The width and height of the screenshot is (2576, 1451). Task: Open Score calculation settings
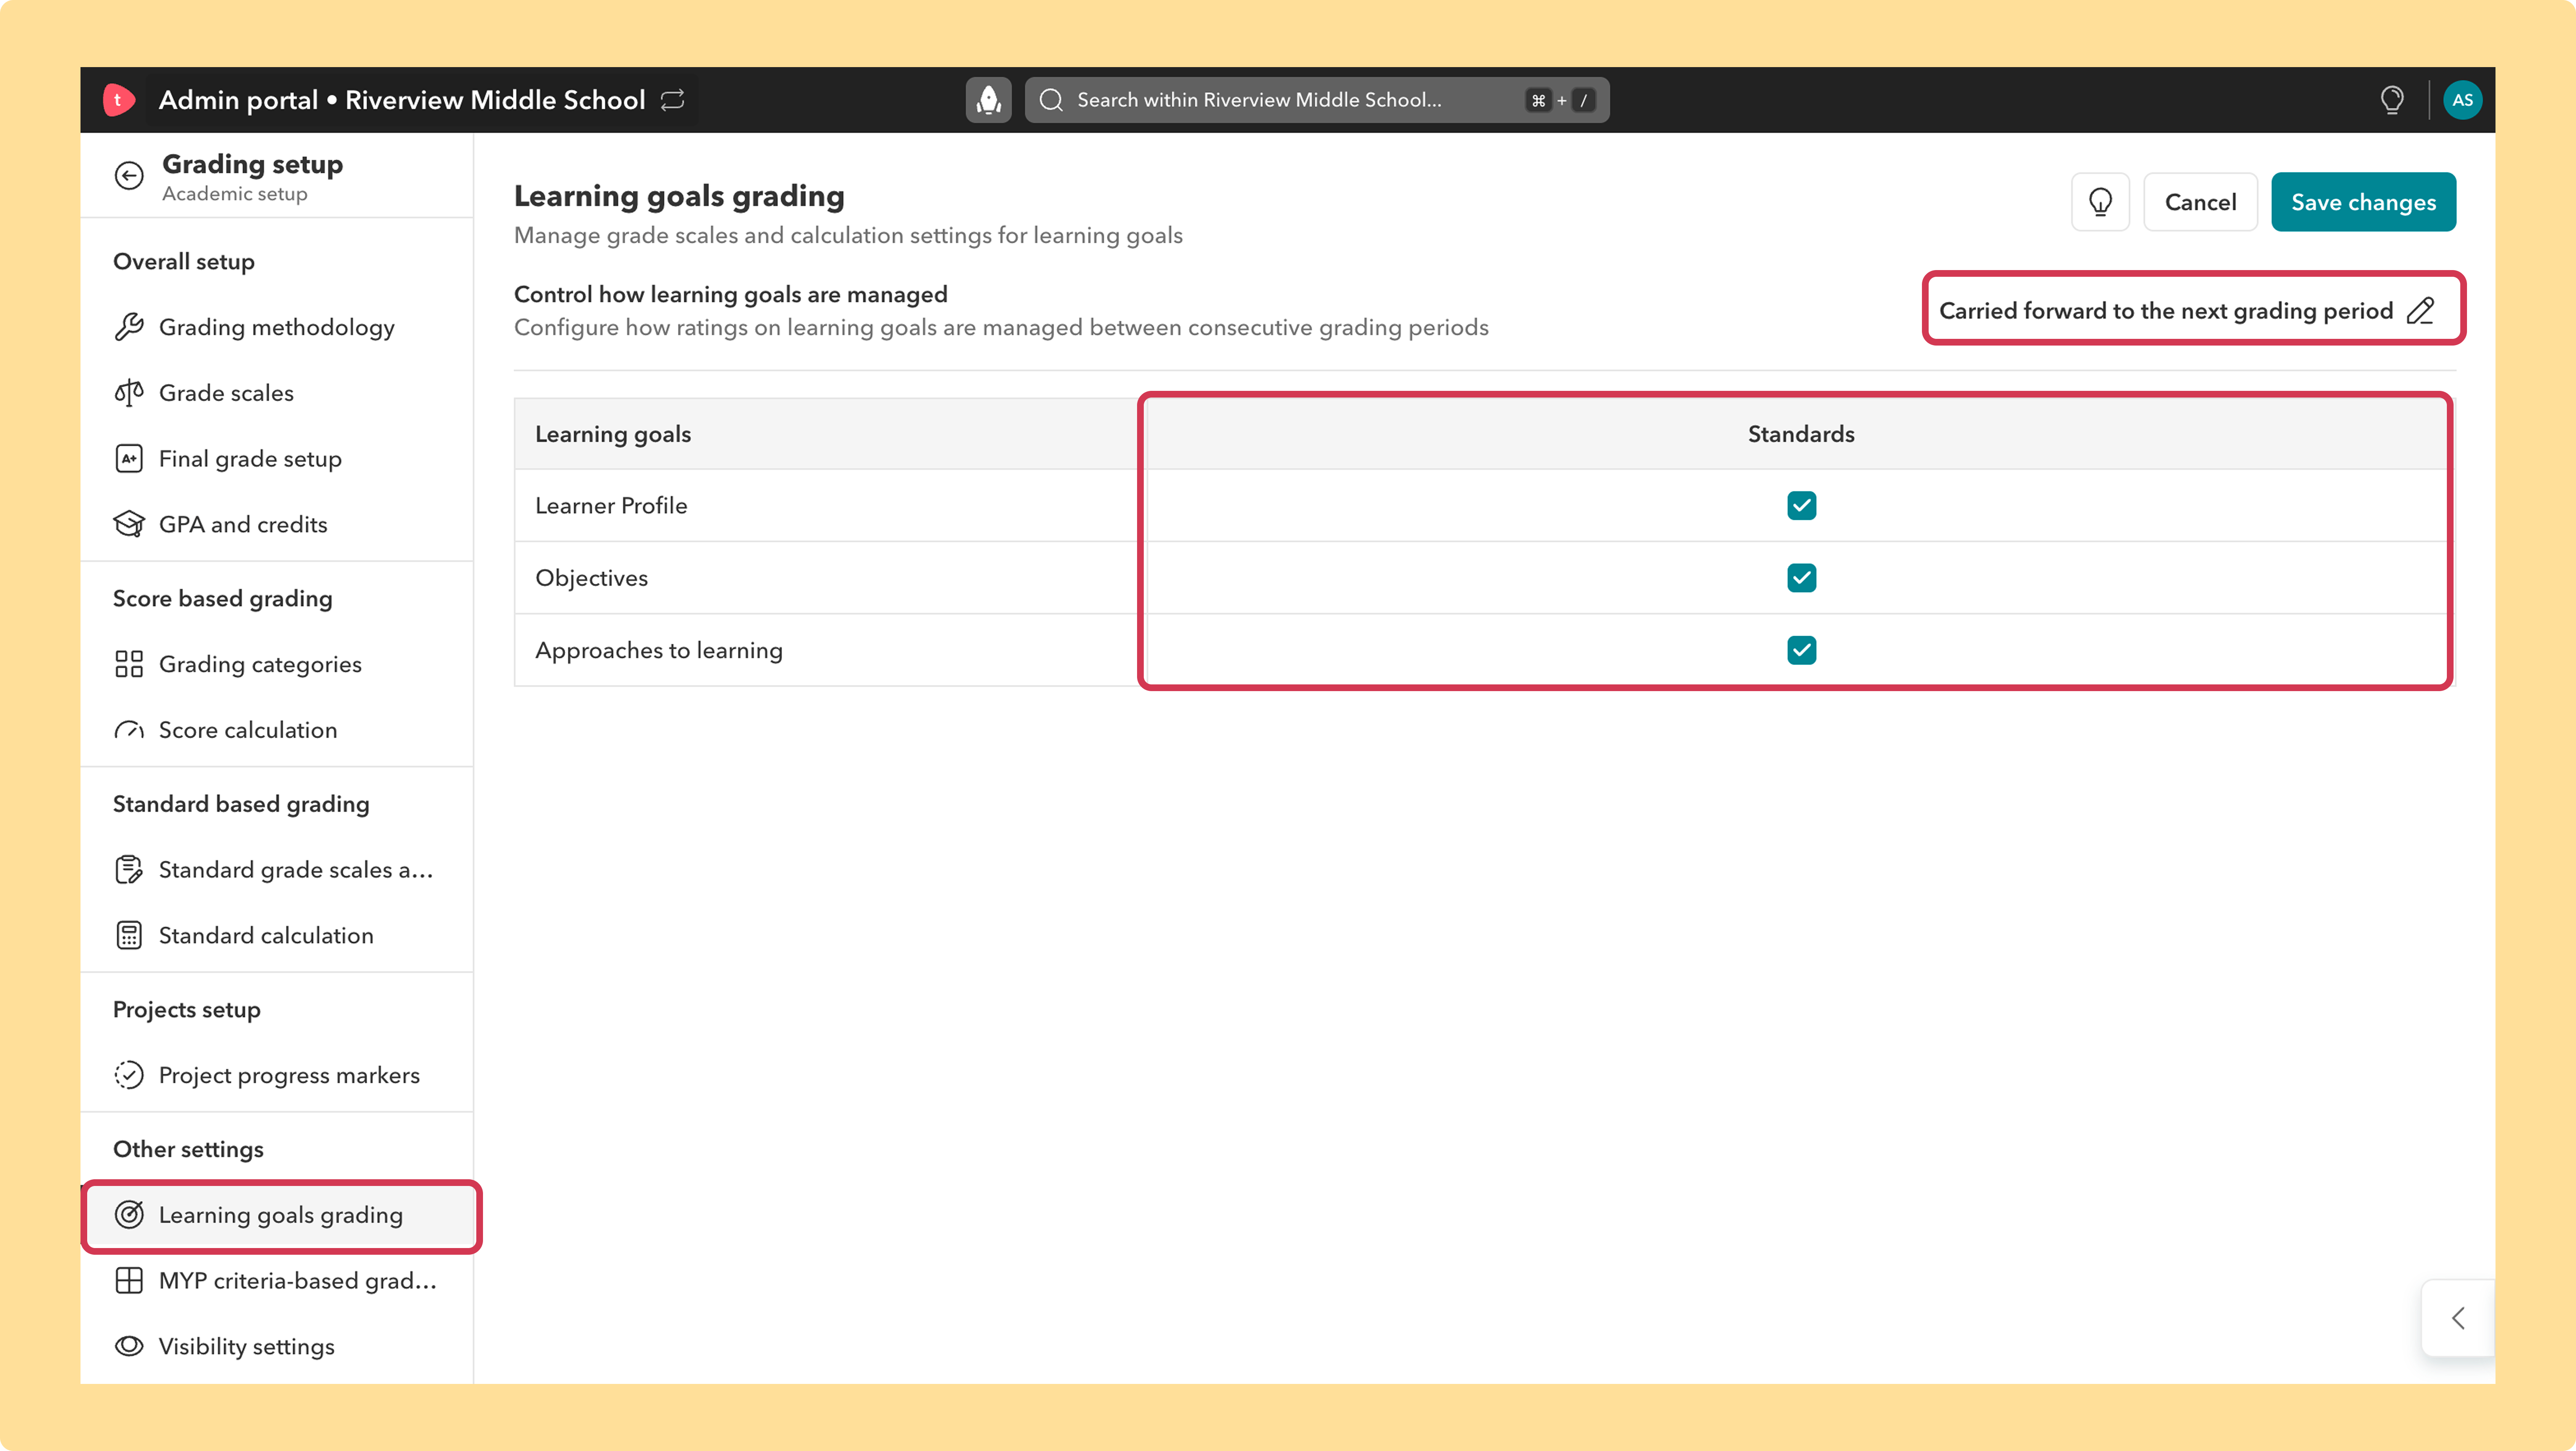point(277,730)
